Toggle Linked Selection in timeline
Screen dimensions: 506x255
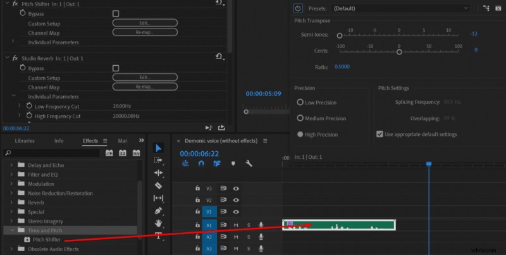pyautogui.click(x=217, y=164)
